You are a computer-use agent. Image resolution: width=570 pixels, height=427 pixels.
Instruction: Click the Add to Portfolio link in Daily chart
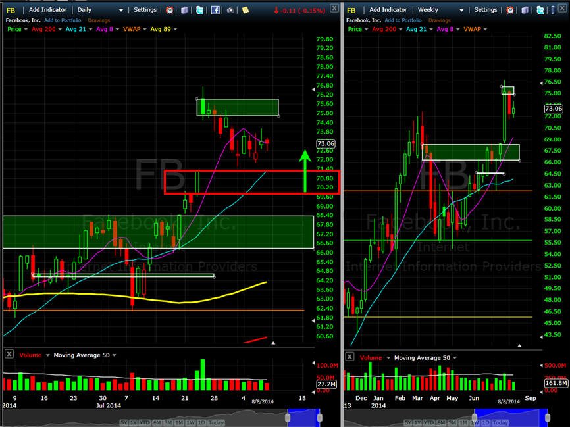[63, 20]
